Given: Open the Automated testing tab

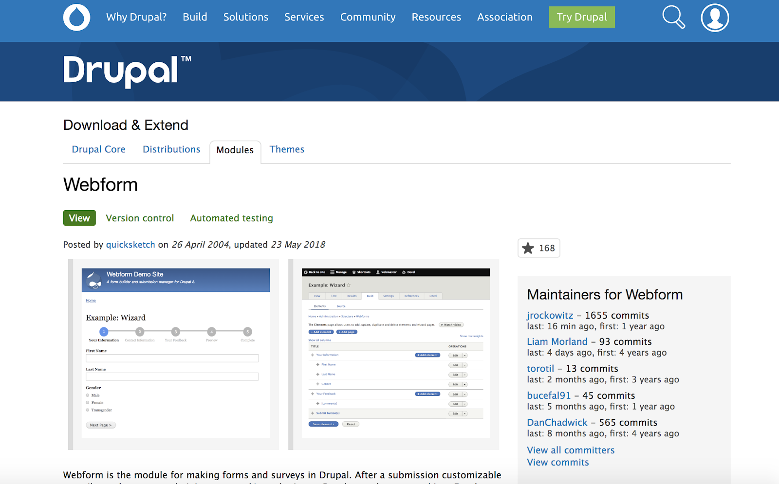Looking at the screenshot, I should [231, 218].
